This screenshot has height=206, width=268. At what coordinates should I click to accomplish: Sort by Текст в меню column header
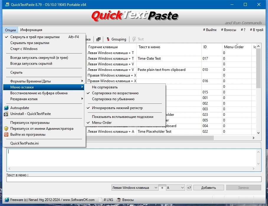coord(169,47)
